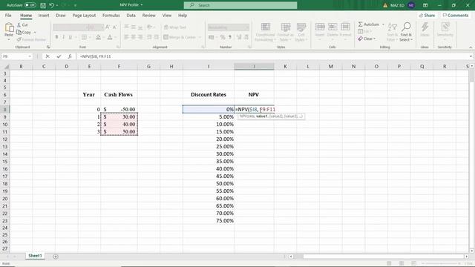475x267 pixels.
Task: Click the Paste clipboard icon
Action: [x=9, y=27]
